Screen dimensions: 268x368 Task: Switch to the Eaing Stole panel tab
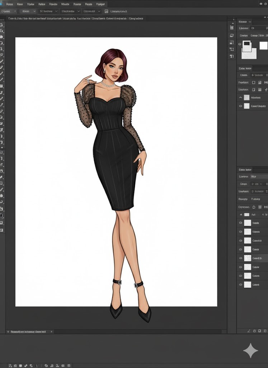tap(246, 68)
